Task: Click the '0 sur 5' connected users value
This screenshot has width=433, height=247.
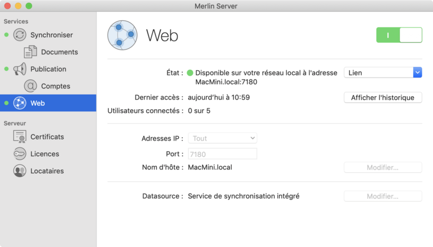Action: (x=199, y=110)
